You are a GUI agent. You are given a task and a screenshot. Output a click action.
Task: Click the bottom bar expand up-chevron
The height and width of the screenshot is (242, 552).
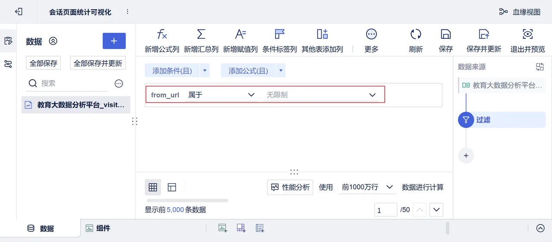(540, 228)
